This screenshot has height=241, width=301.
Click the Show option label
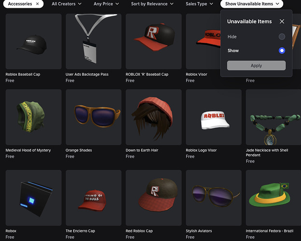[233, 51]
